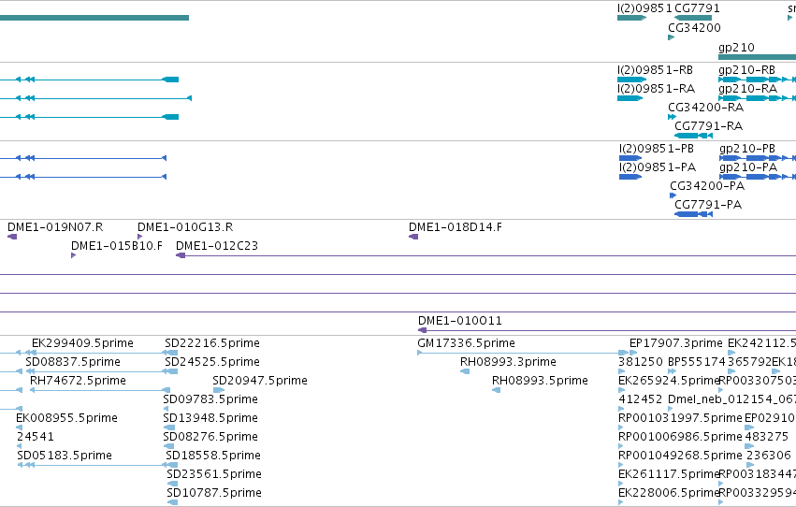Click the 365792 feature label
This screenshot has height=507, width=796.
tap(749, 362)
